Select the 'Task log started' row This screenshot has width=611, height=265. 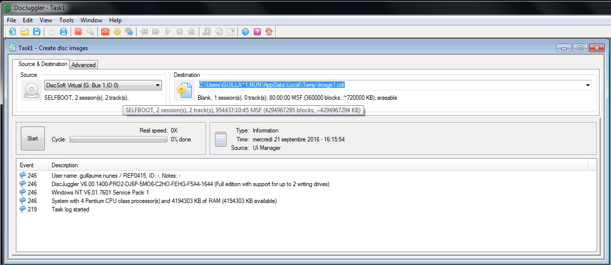[306, 209]
